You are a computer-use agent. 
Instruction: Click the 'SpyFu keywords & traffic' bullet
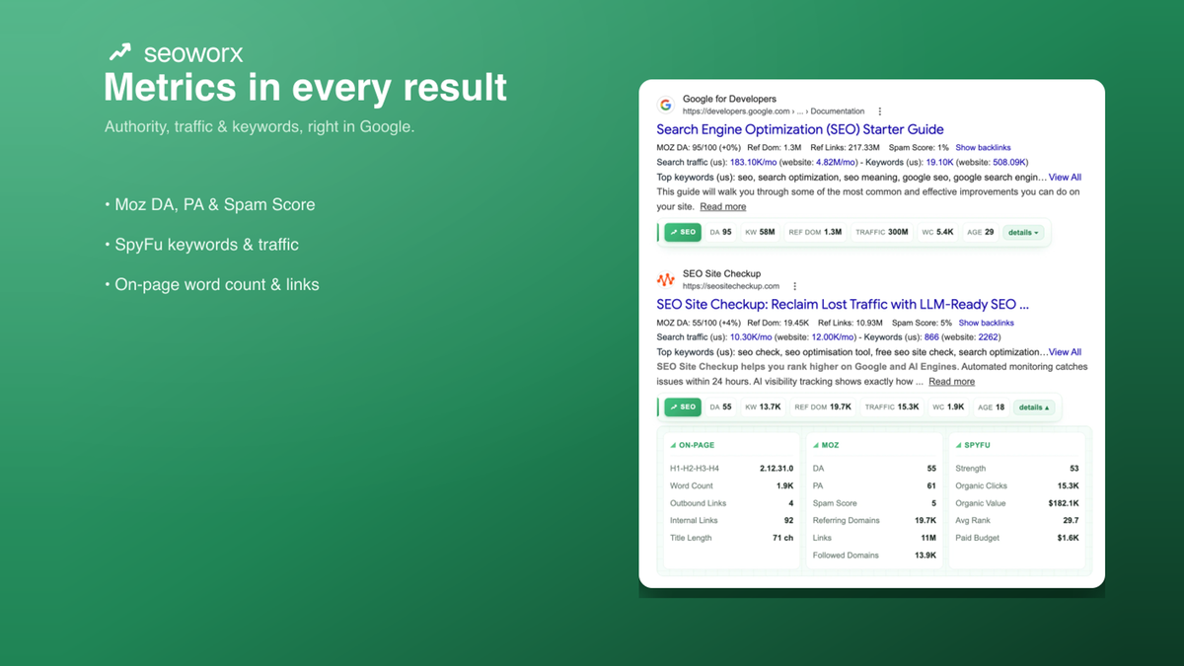(201, 245)
